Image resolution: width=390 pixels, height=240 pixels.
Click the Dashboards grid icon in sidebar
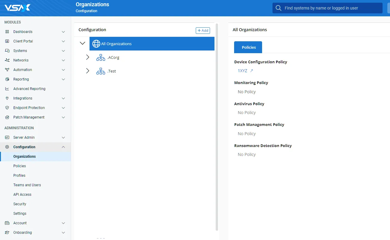point(7,32)
